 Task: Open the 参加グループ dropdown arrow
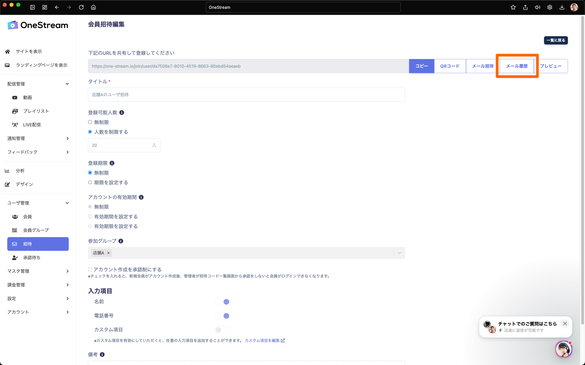[x=399, y=253]
